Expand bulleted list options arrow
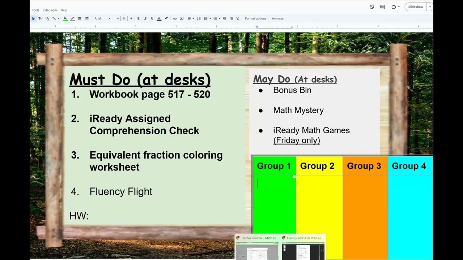 (210, 18)
